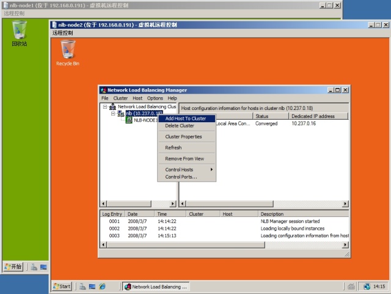Select Cluster Properties in the context menu

point(183,137)
